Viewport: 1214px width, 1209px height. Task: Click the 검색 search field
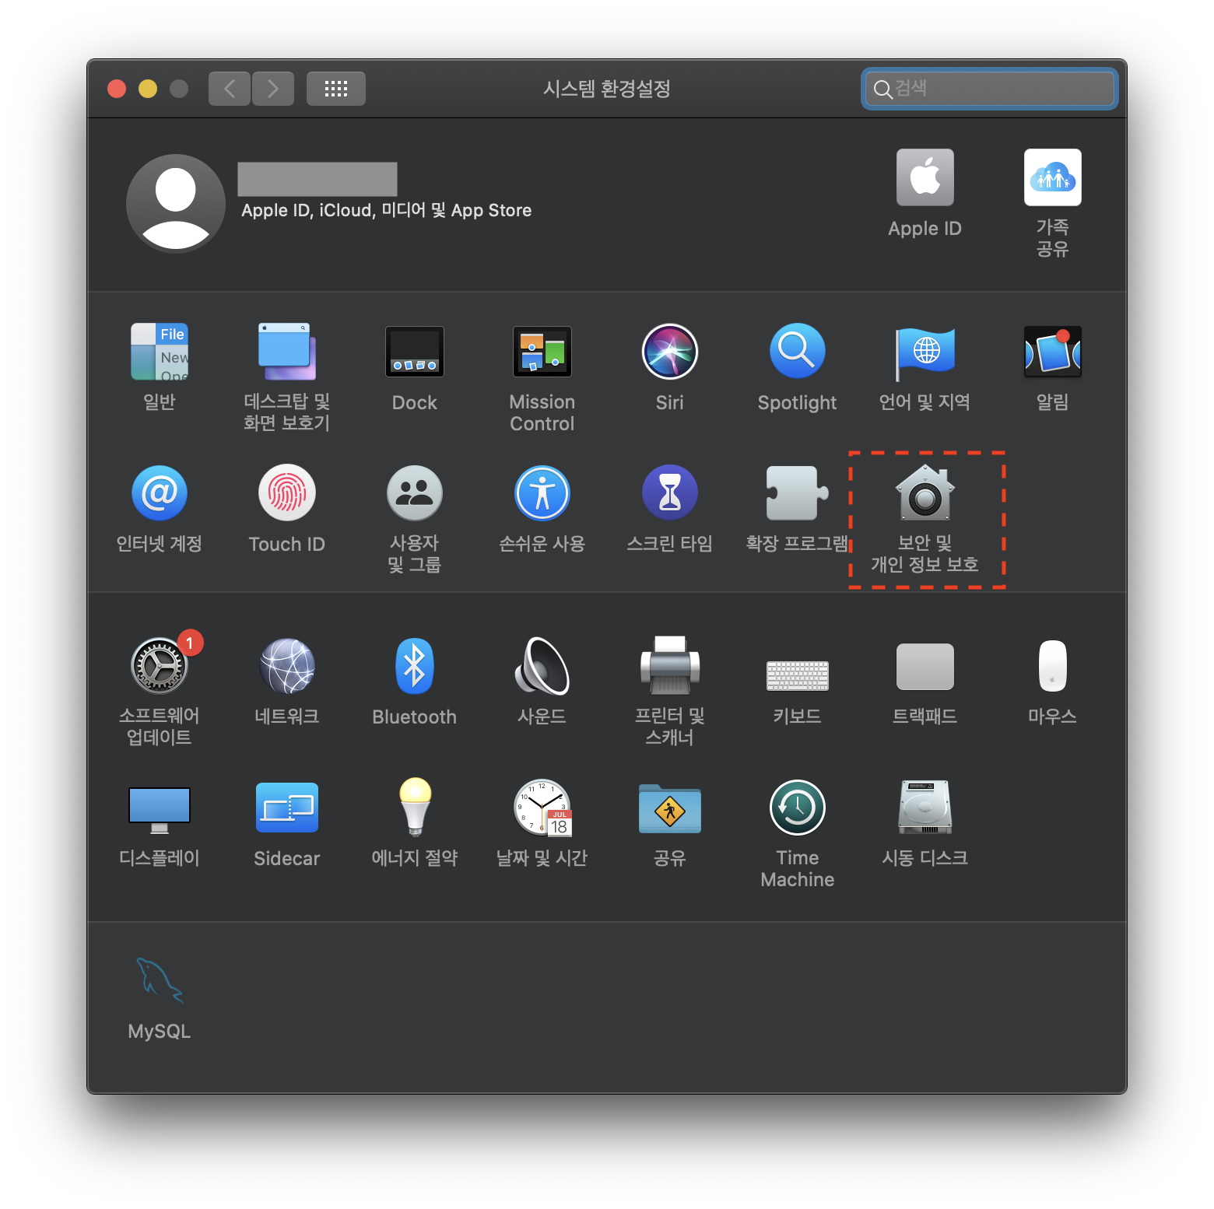click(x=990, y=89)
